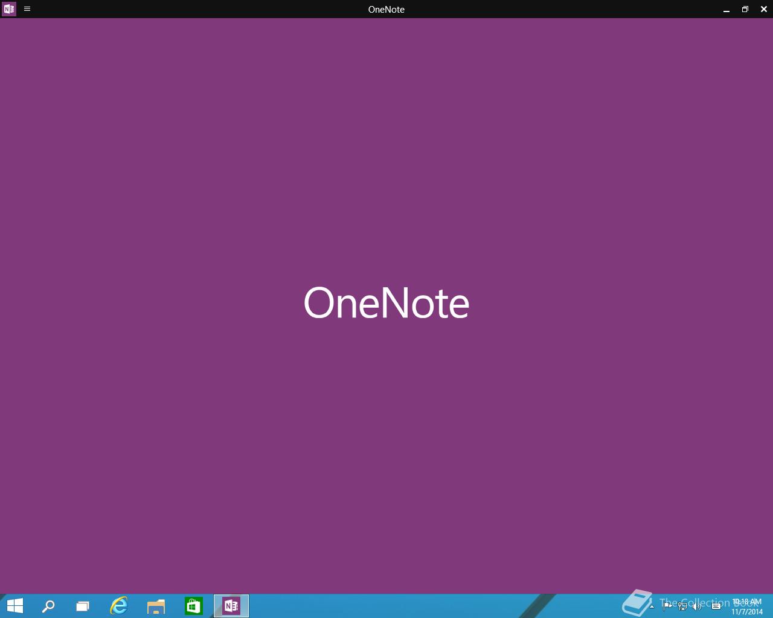
Task: Launch Internet Explorer from the taskbar
Action: (x=119, y=606)
